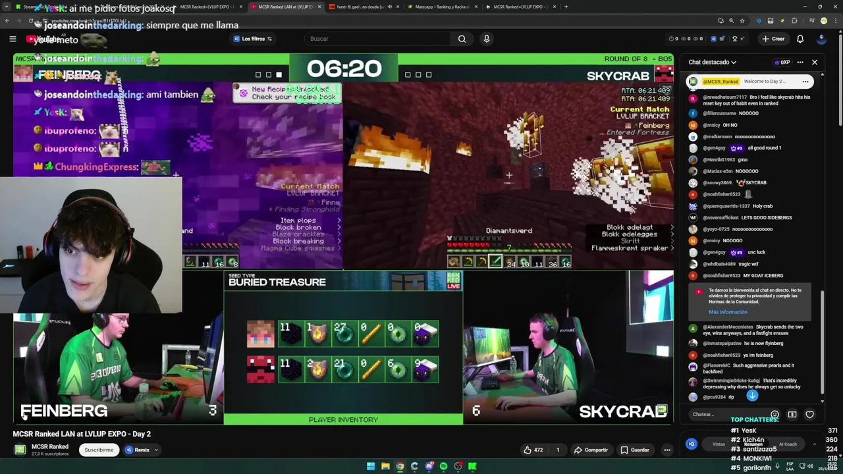Viewport: 843px width, 474px height.
Task: Open Chrome from the taskbar
Action: (400, 466)
